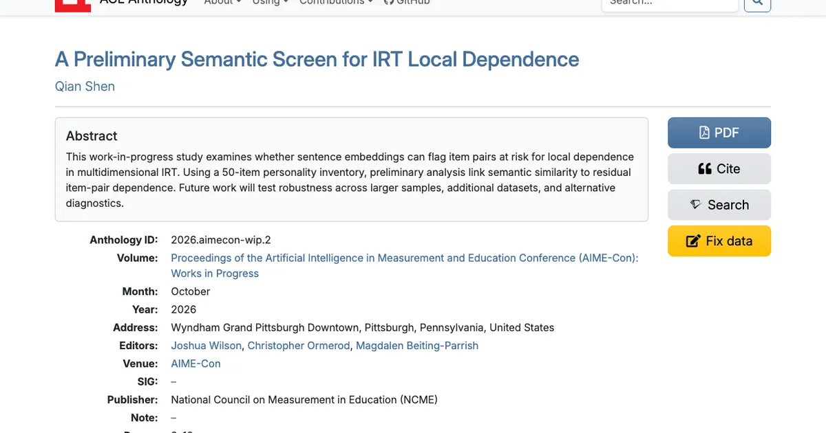Click the Cite button with quote icon
Screen dimensions: 826x433
[719, 169]
